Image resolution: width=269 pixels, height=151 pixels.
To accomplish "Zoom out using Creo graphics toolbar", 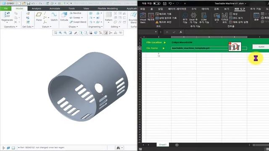I will [x=66, y=33].
